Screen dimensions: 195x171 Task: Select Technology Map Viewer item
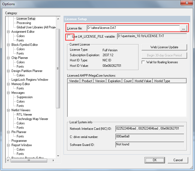click(32, 119)
